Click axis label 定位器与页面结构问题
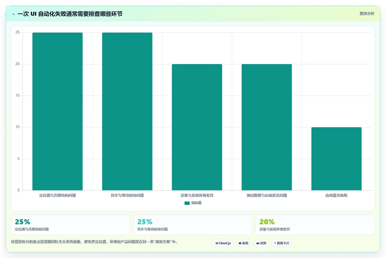Image resolution: width=386 pixels, height=258 pixels. 57,195
